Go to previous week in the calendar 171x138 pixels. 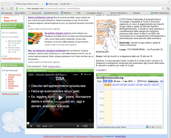pos(105,81)
